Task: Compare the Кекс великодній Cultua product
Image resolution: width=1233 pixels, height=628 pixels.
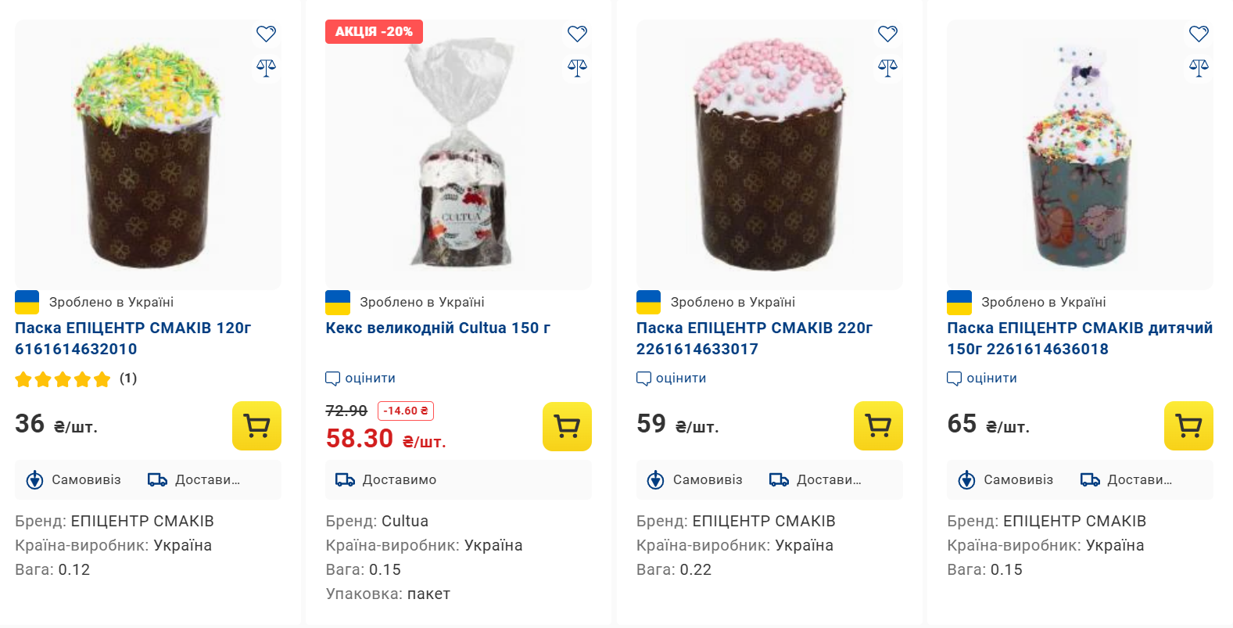Action: tap(577, 68)
